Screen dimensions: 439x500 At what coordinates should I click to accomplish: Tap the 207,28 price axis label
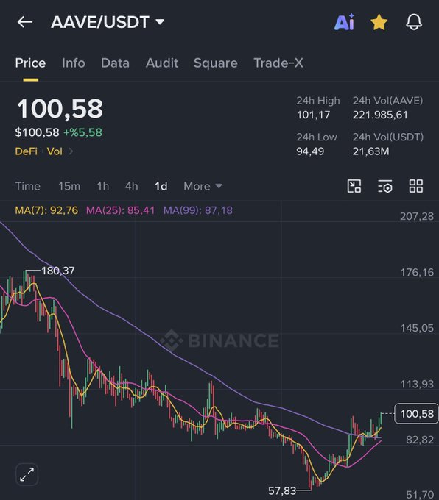[x=417, y=216]
